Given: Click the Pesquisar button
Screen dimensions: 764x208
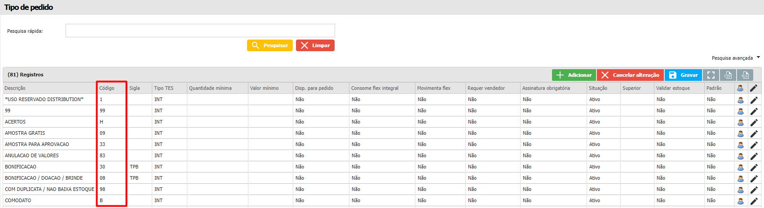Looking at the screenshot, I should (x=270, y=45).
